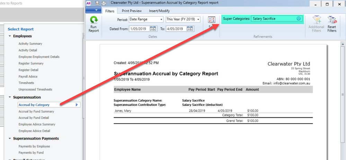This screenshot has width=346, height=160.
Task: Click the A-Z sort icon
Action: pos(212,20)
